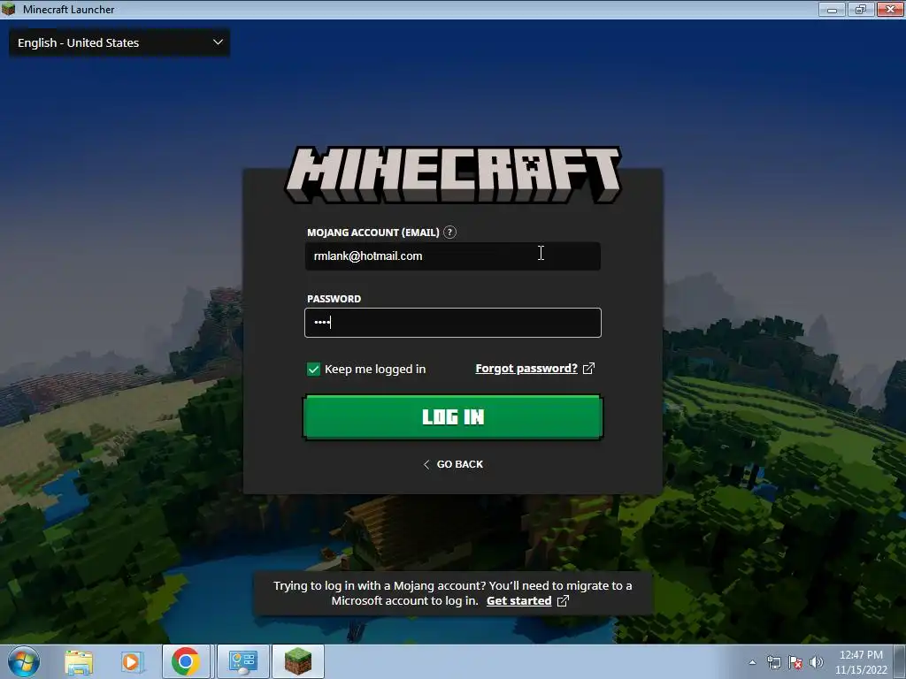Click the volume speaker tray icon
Viewport: 906px width, 679px height.
(816, 662)
